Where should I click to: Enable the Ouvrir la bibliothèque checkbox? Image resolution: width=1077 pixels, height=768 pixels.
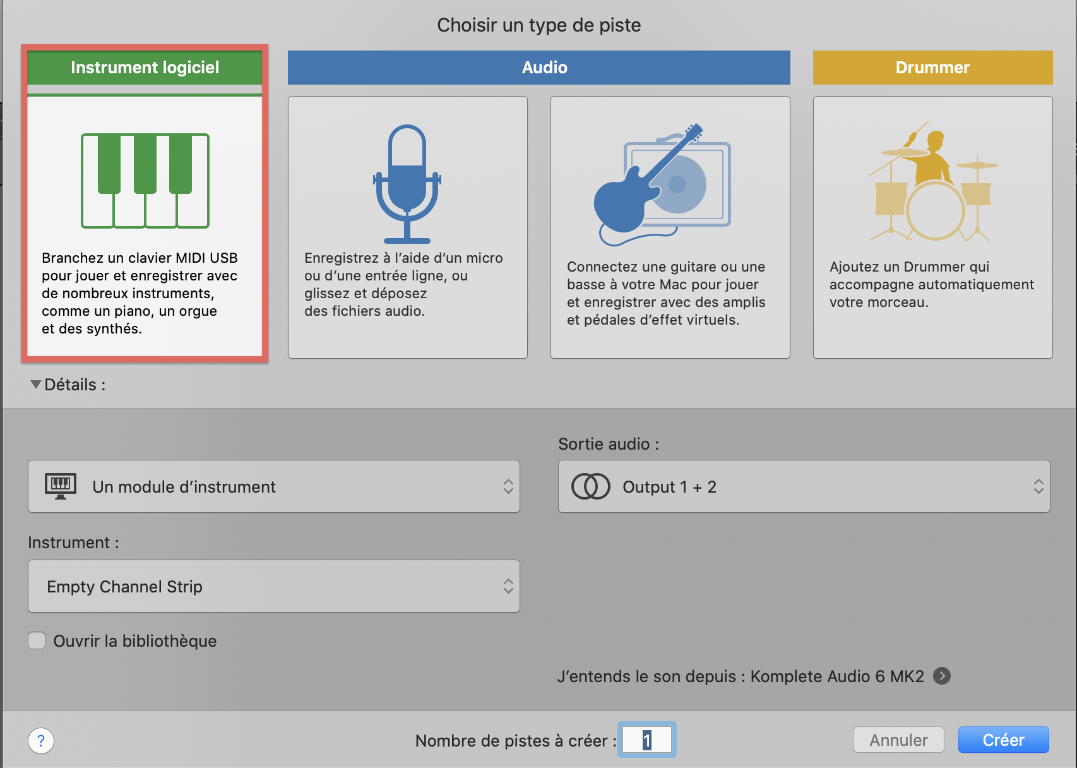37,640
